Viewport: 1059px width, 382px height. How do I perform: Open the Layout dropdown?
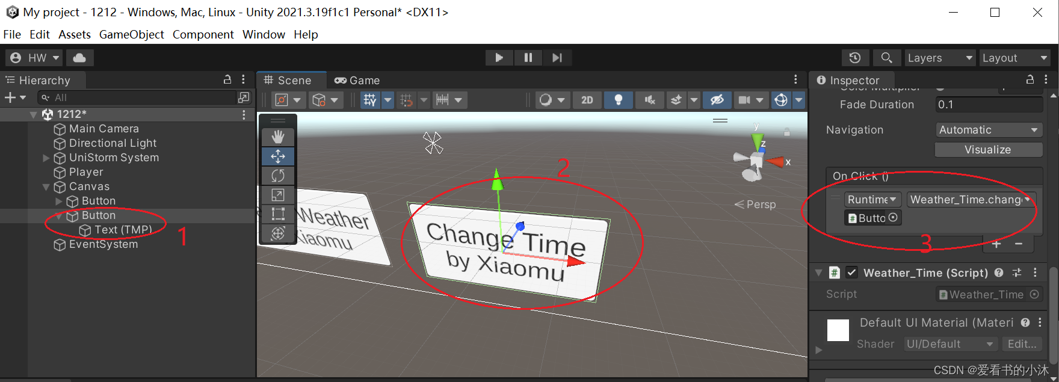1014,58
